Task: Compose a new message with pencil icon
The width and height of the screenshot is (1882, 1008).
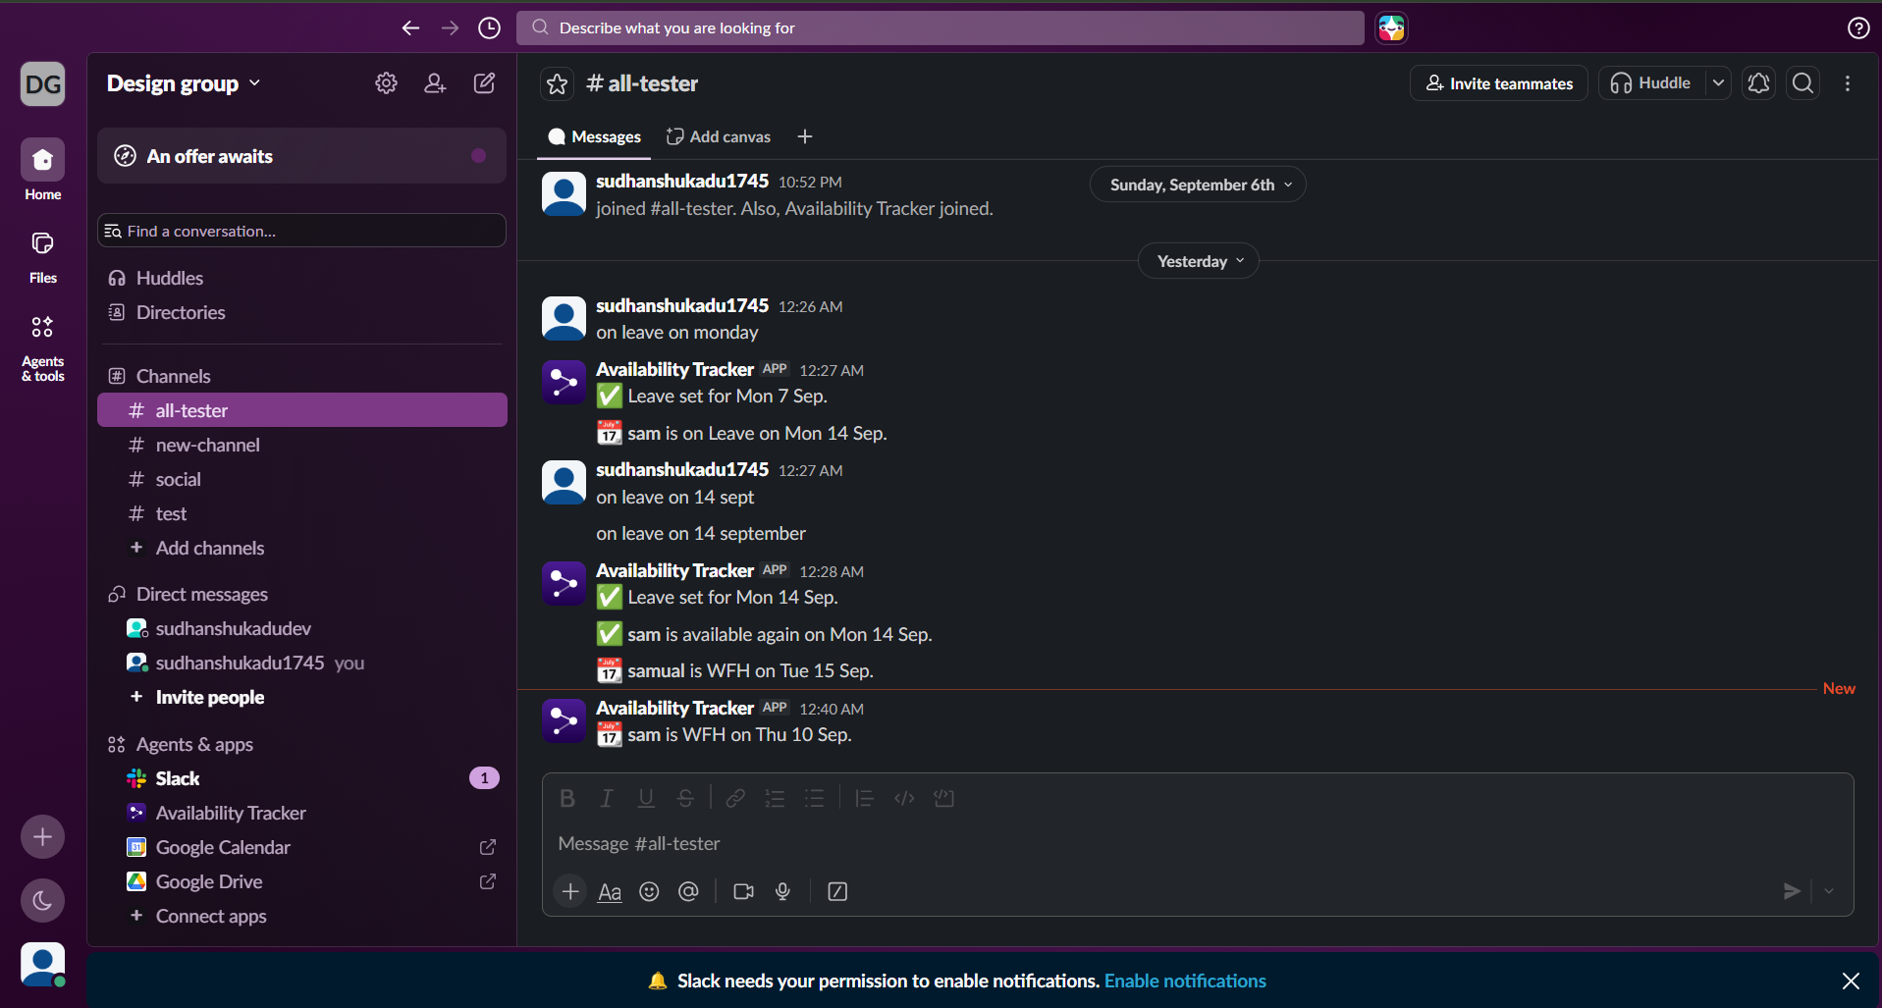Action: (x=484, y=83)
